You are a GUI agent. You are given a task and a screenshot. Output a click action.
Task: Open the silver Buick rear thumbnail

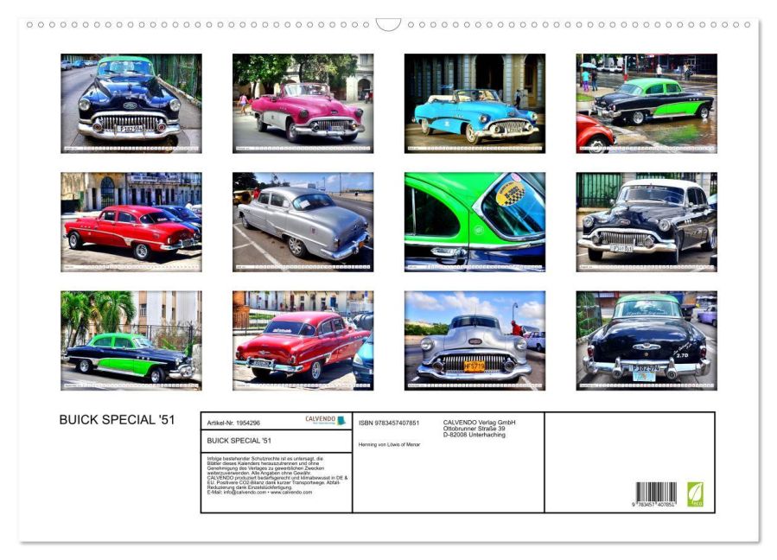(x=303, y=222)
